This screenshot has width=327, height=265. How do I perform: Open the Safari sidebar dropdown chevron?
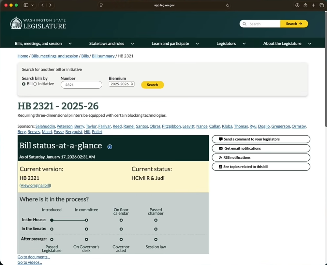(x=32, y=5)
